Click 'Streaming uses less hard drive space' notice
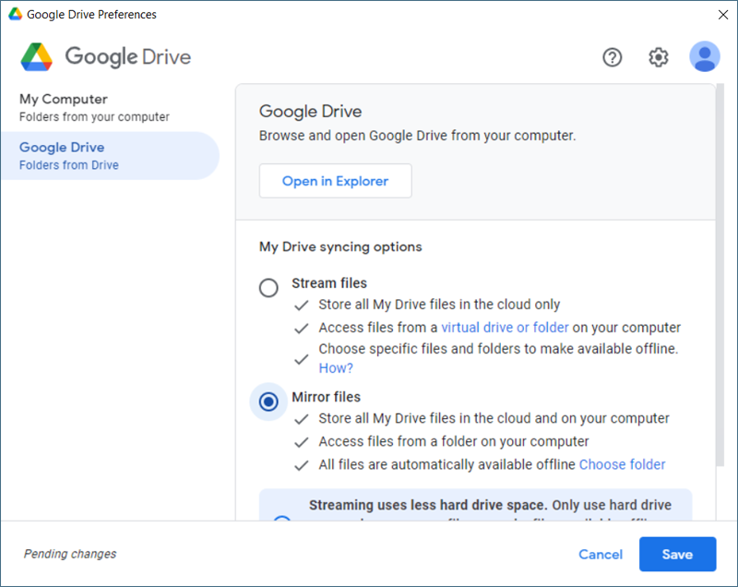Screen dimensions: 738x587 tap(475, 505)
